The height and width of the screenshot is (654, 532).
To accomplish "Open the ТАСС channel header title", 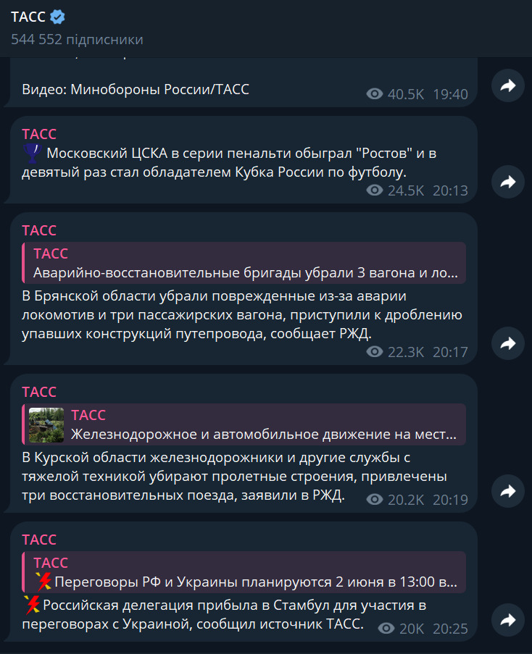I will (x=28, y=17).
